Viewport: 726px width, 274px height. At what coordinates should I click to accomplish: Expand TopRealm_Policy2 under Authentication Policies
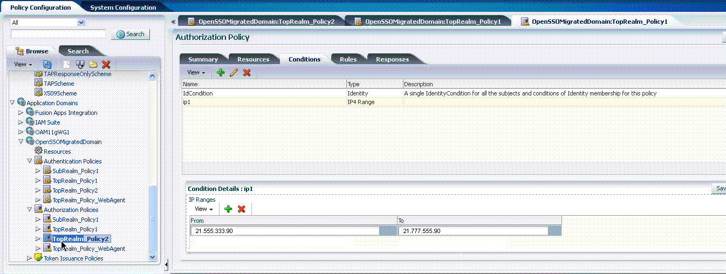pos(38,190)
